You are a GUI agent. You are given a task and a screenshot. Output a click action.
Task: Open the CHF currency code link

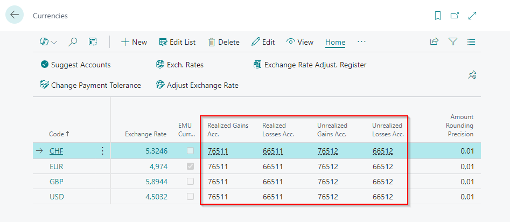56,151
